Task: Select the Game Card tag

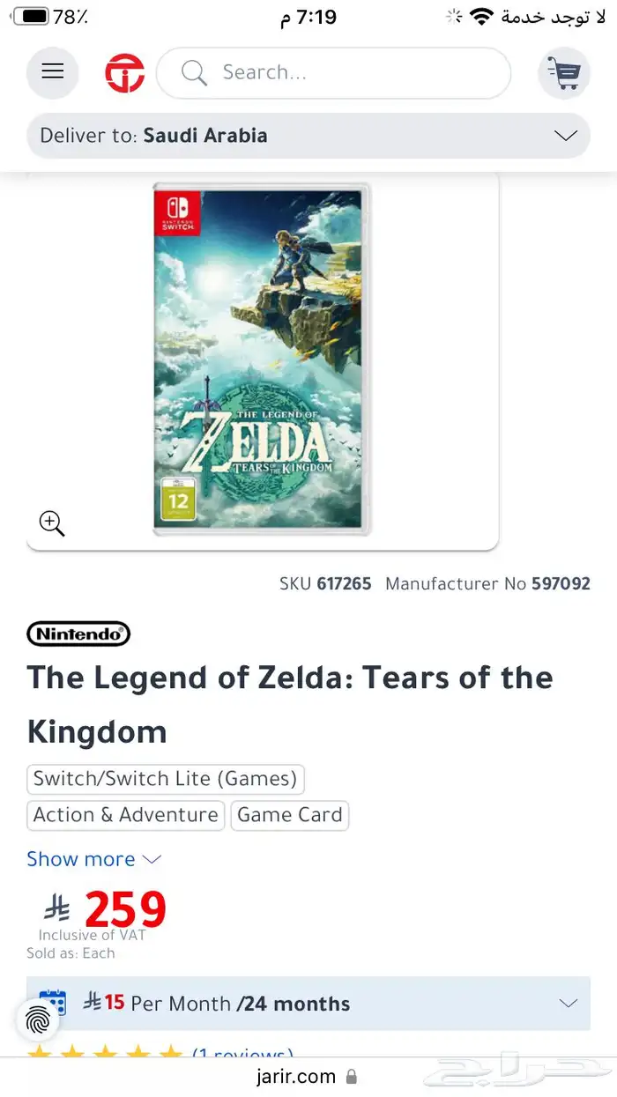Action: (x=289, y=815)
